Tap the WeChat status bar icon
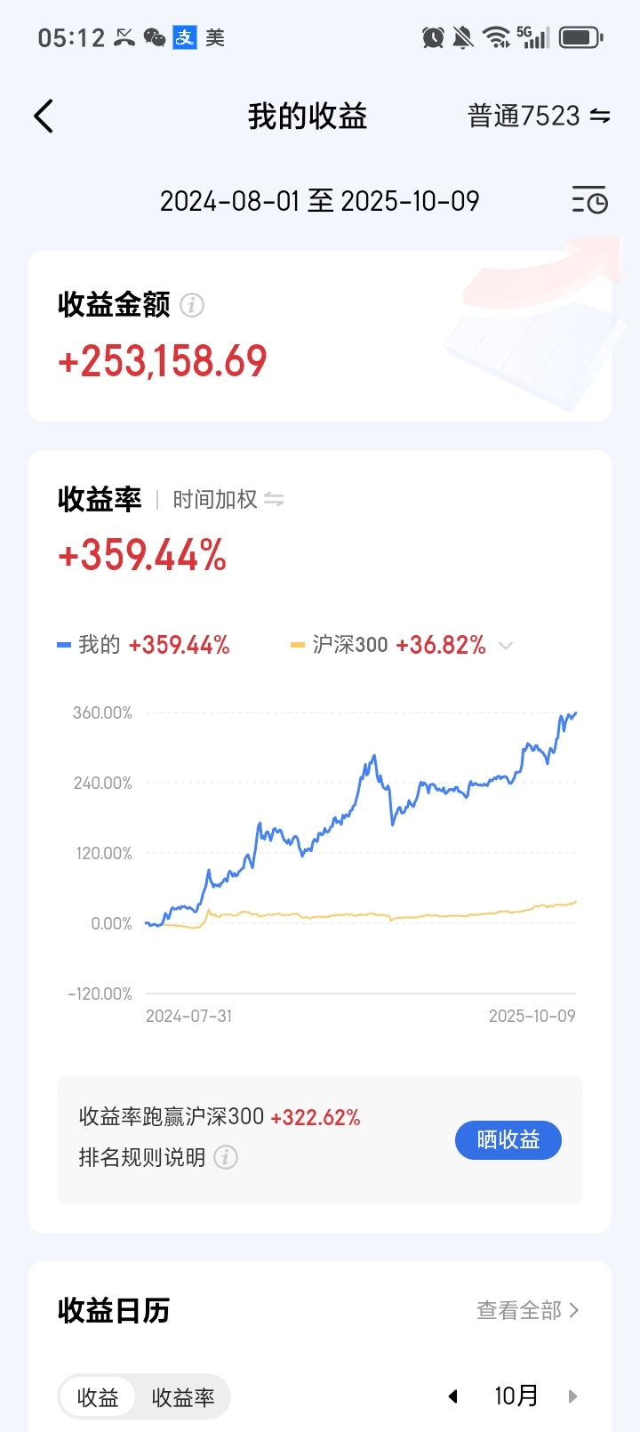 155,37
